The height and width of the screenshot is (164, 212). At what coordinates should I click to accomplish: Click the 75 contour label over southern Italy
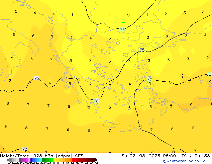click(37, 78)
